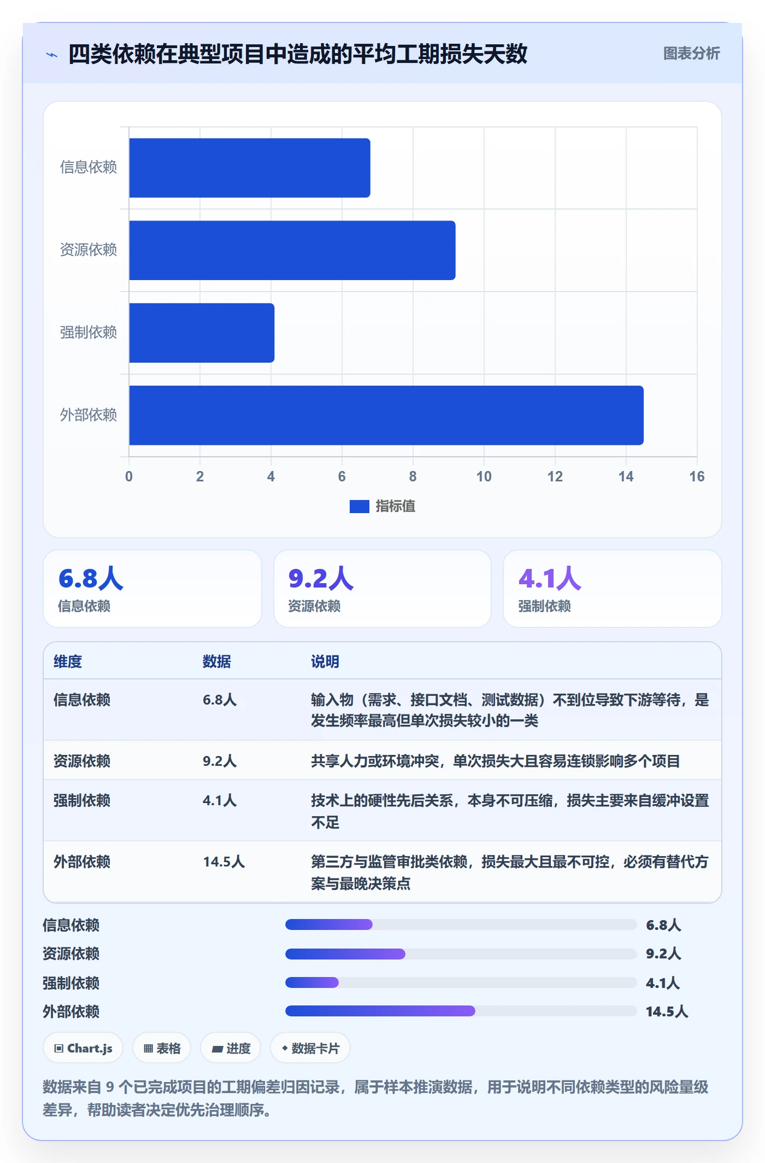Open the 9.2人 资源依赖 data card
Viewport: 765px width, 1163px height.
[x=382, y=589]
